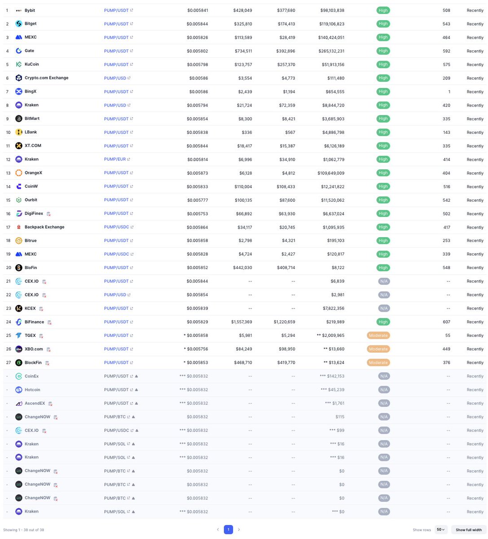Screen dimensions: 488x539
Task: Click the Bitget exchange logo
Action: click(19, 24)
